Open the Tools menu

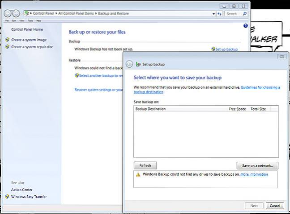[30, 21]
